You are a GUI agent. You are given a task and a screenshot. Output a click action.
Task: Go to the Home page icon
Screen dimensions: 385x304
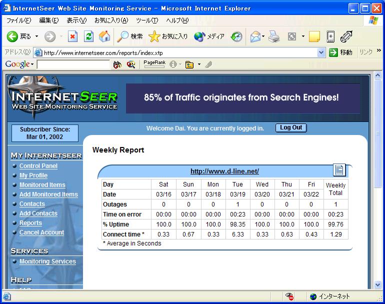[x=104, y=36]
